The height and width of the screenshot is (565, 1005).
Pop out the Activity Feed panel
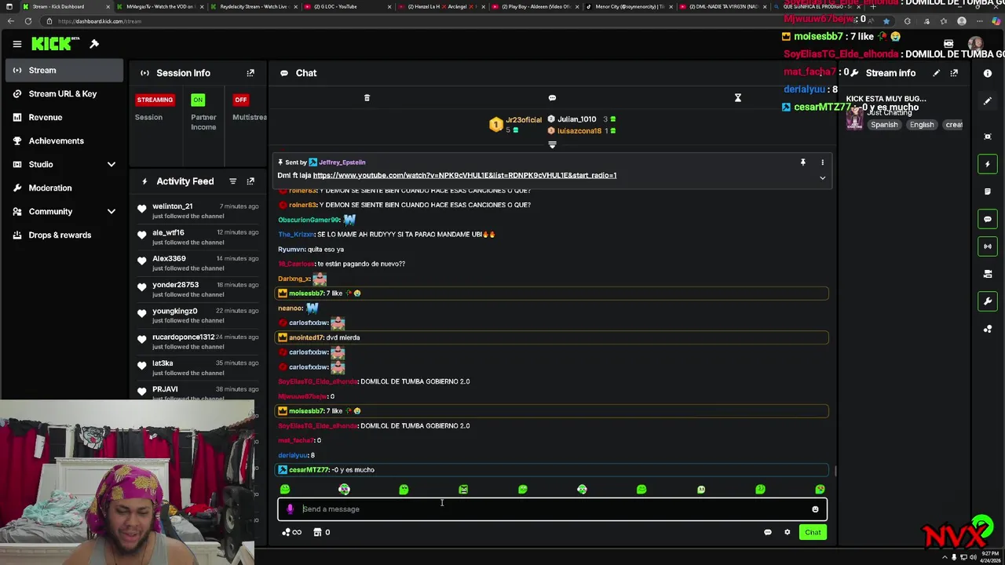point(250,181)
